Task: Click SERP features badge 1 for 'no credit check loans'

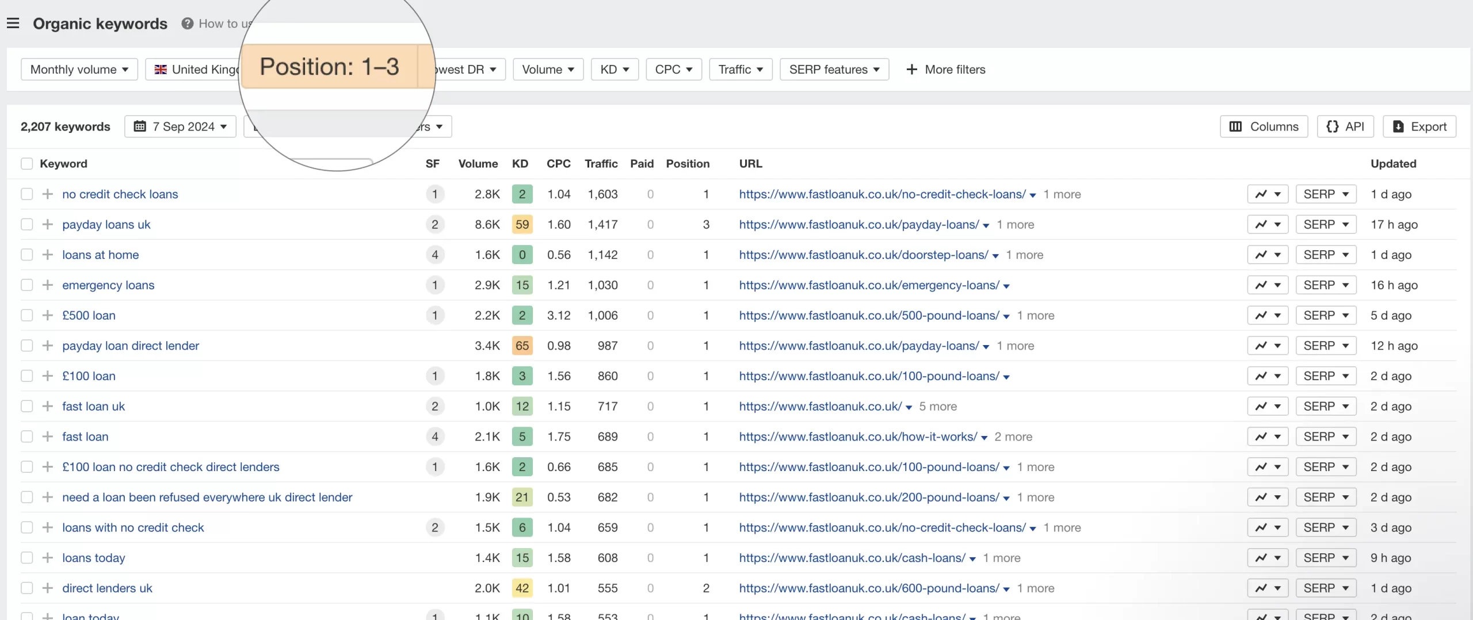Action: click(435, 194)
